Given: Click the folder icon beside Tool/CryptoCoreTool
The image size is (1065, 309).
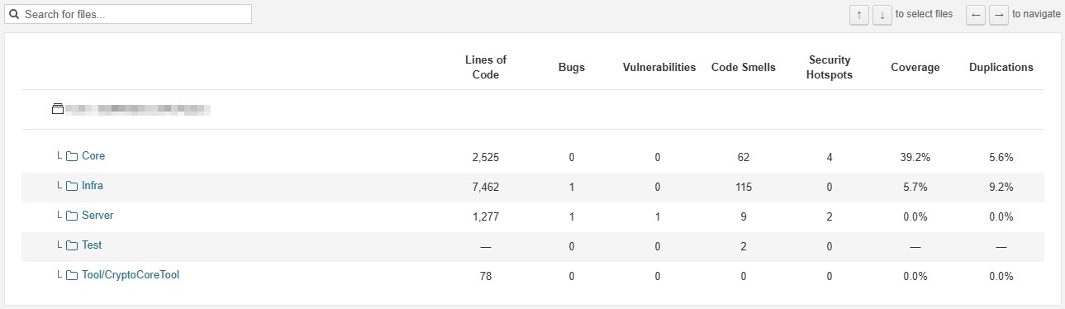Looking at the screenshot, I should point(71,275).
